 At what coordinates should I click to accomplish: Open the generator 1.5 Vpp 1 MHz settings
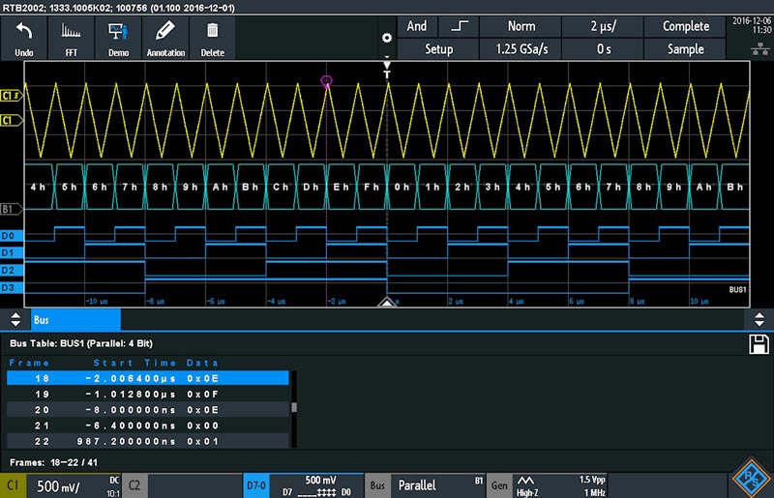pyautogui.click(x=560, y=485)
